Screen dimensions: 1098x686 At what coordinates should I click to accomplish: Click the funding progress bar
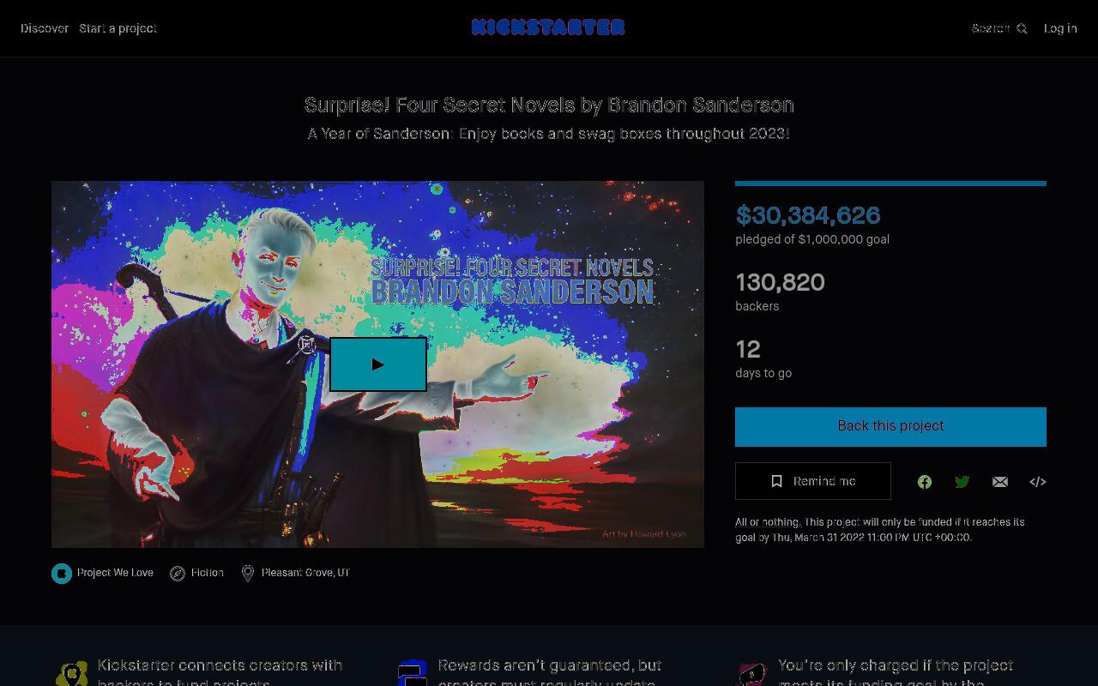click(890, 184)
